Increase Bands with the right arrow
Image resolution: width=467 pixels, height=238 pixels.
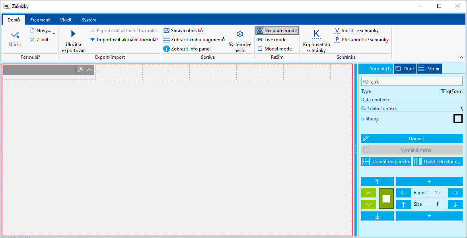(x=455, y=193)
